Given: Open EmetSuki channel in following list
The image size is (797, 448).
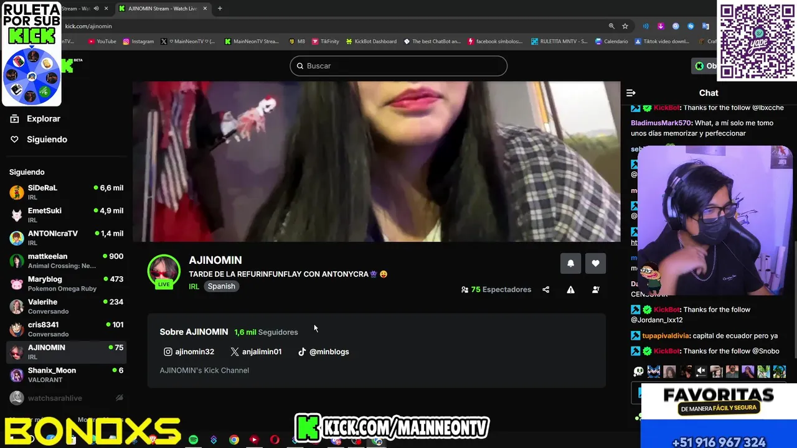Looking at the screenshot, I should point(66,215).
